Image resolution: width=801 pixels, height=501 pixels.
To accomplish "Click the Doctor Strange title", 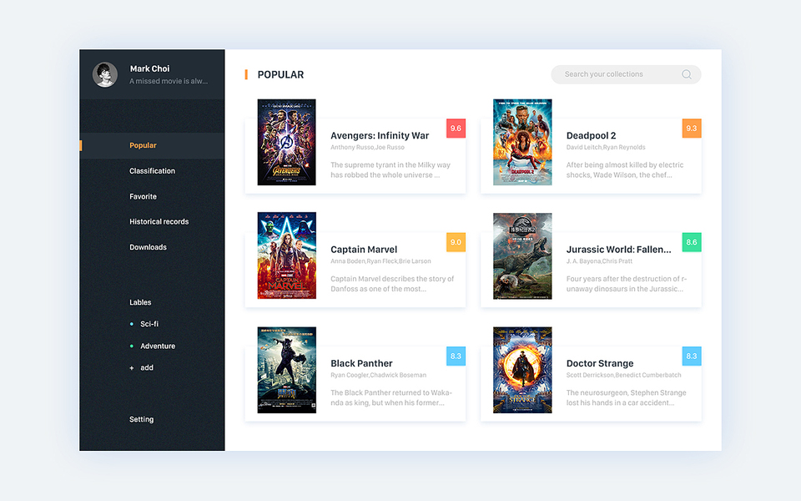I will pyautogui.click(x=600, y=364).
